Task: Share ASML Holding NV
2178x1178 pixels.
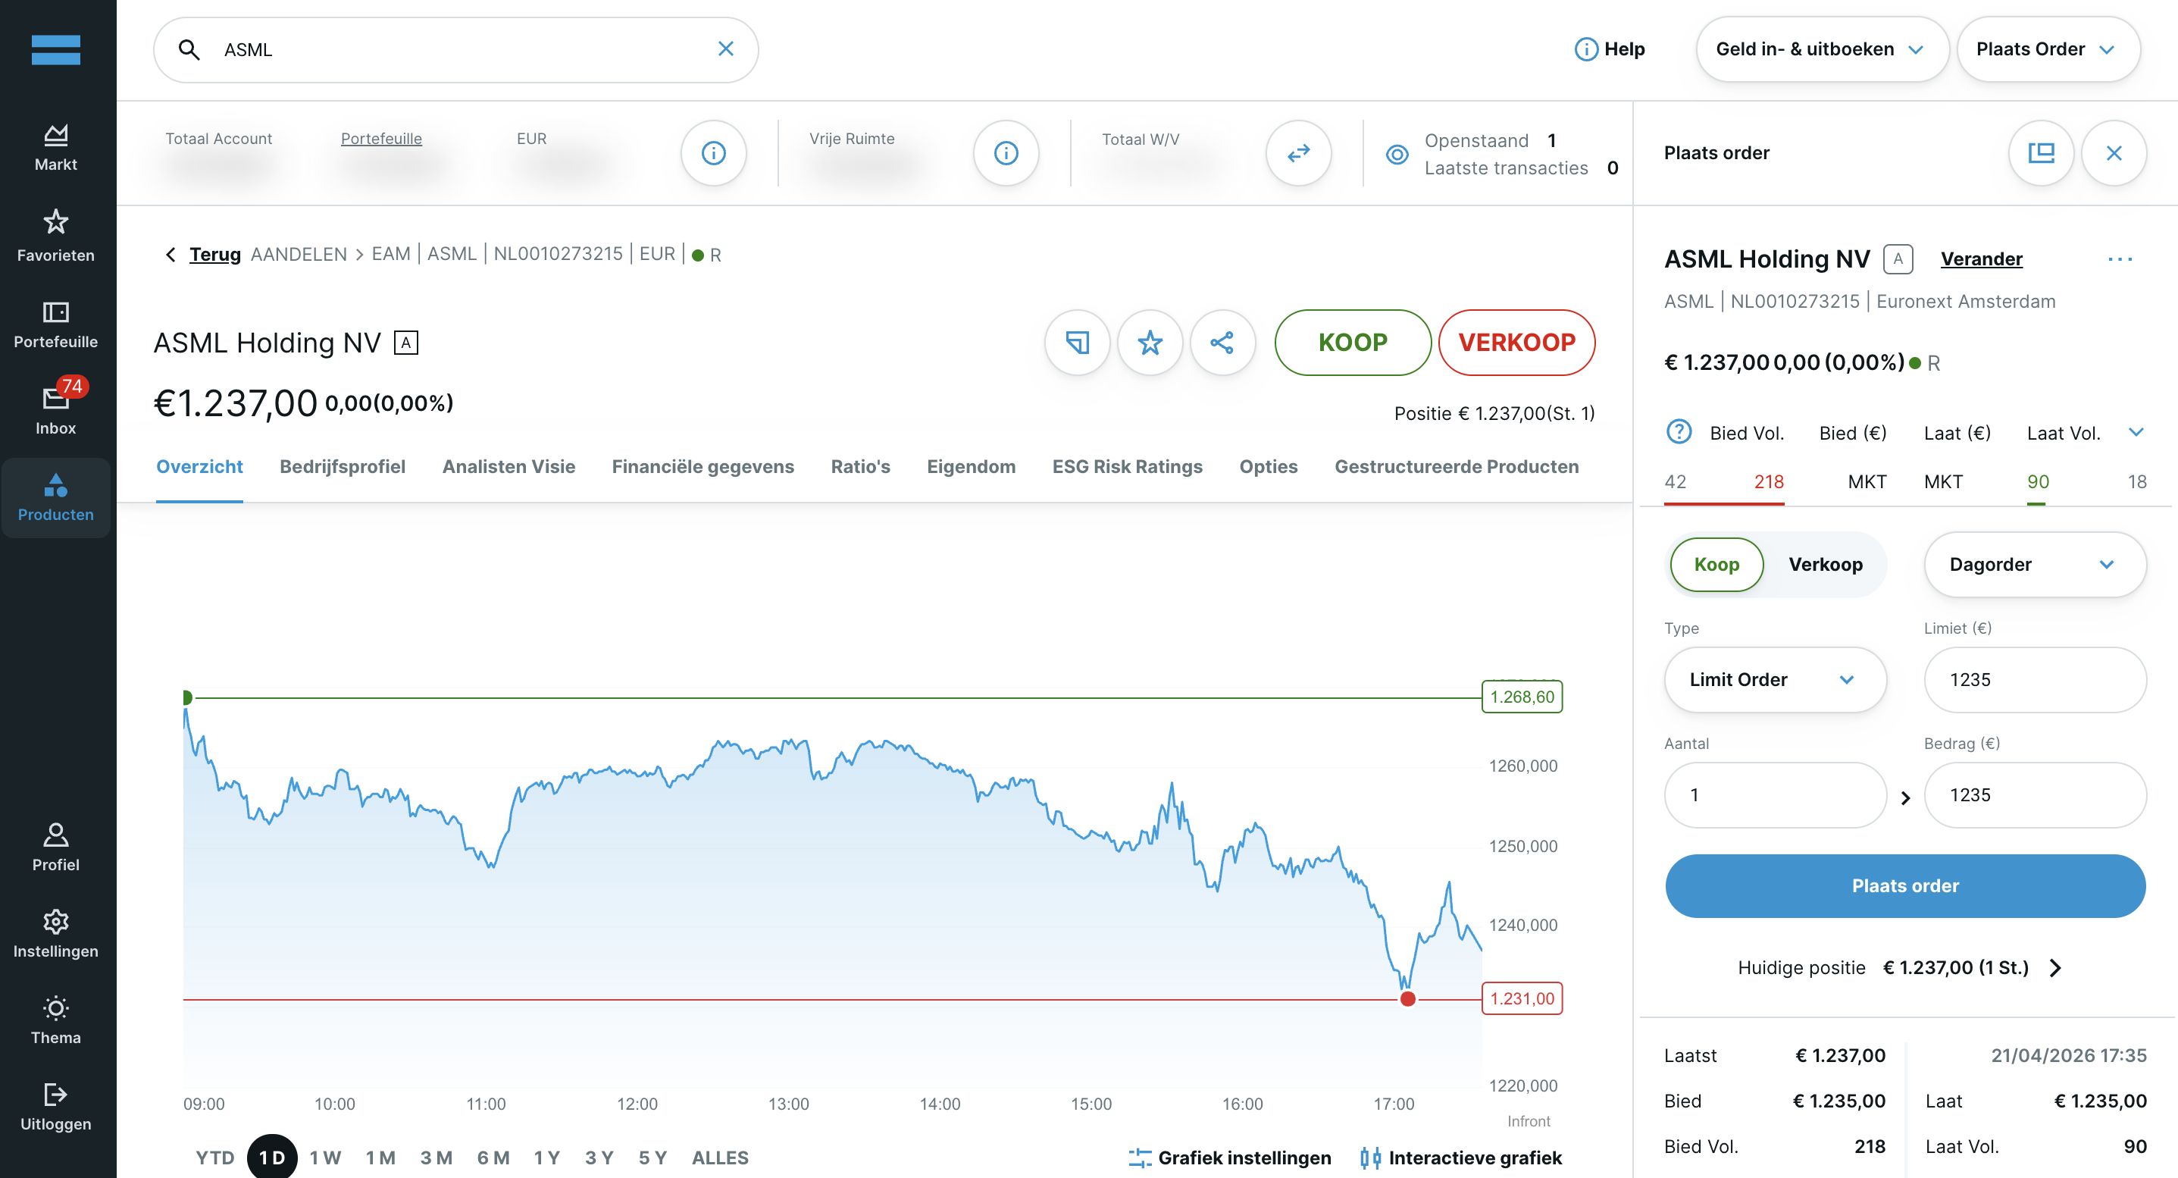Action: pyautogui.click(x=1222, y=343)
